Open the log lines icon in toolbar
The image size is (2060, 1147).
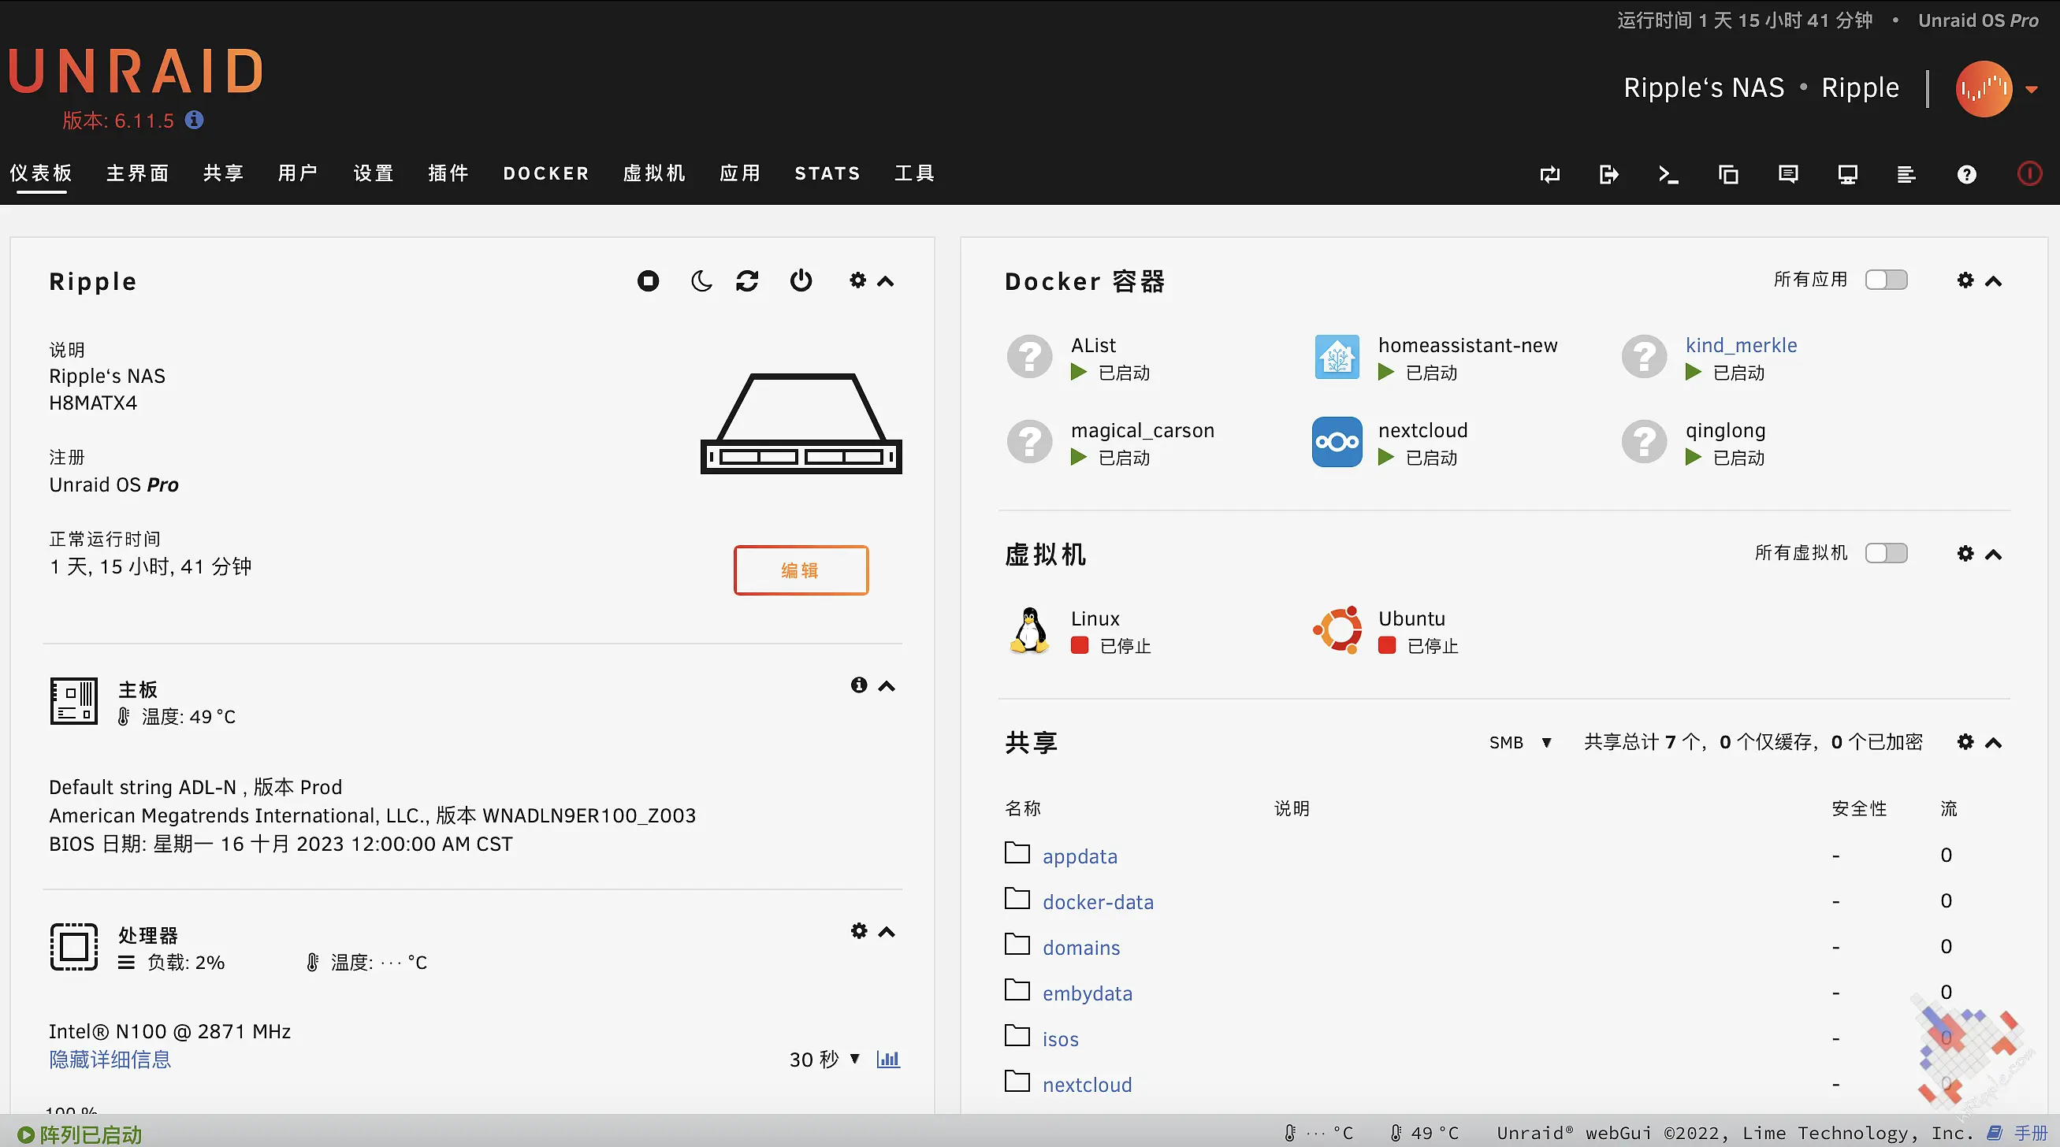(x=1906, y=174)
